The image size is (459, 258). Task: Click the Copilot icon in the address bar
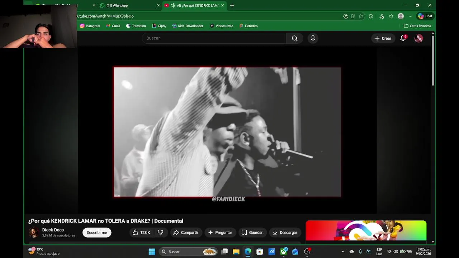click(346, 16)
